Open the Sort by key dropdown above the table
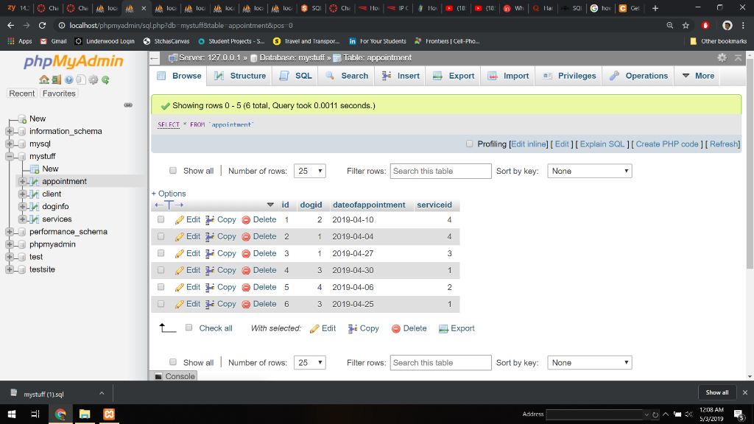The image size is (754, 424). (x=590, y=171)
